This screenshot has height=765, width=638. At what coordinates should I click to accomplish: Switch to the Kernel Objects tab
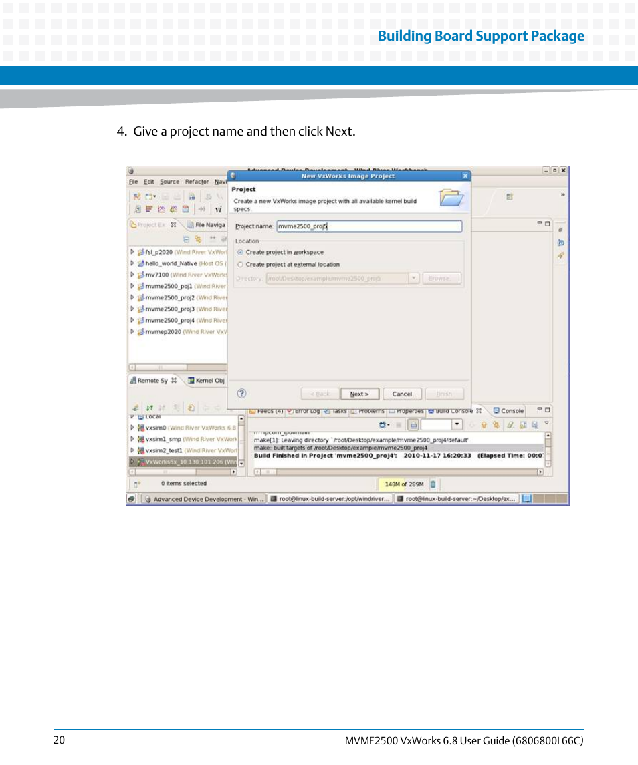pos(207,381)
